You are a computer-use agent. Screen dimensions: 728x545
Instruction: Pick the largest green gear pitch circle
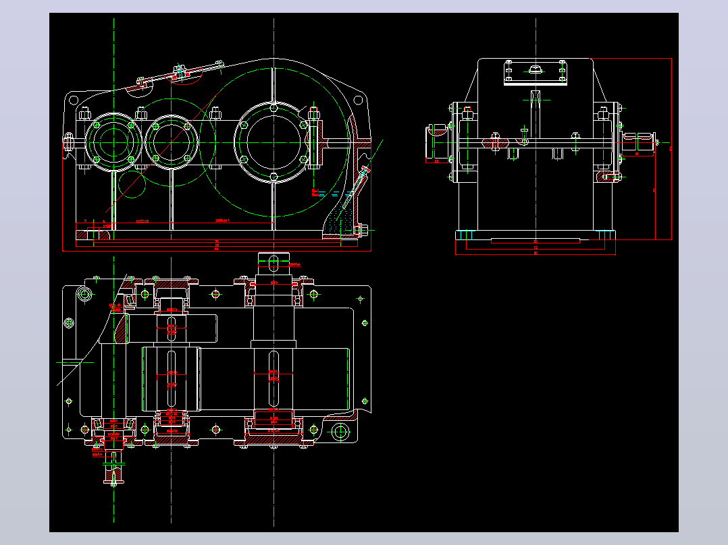click(x=274, y=142)
